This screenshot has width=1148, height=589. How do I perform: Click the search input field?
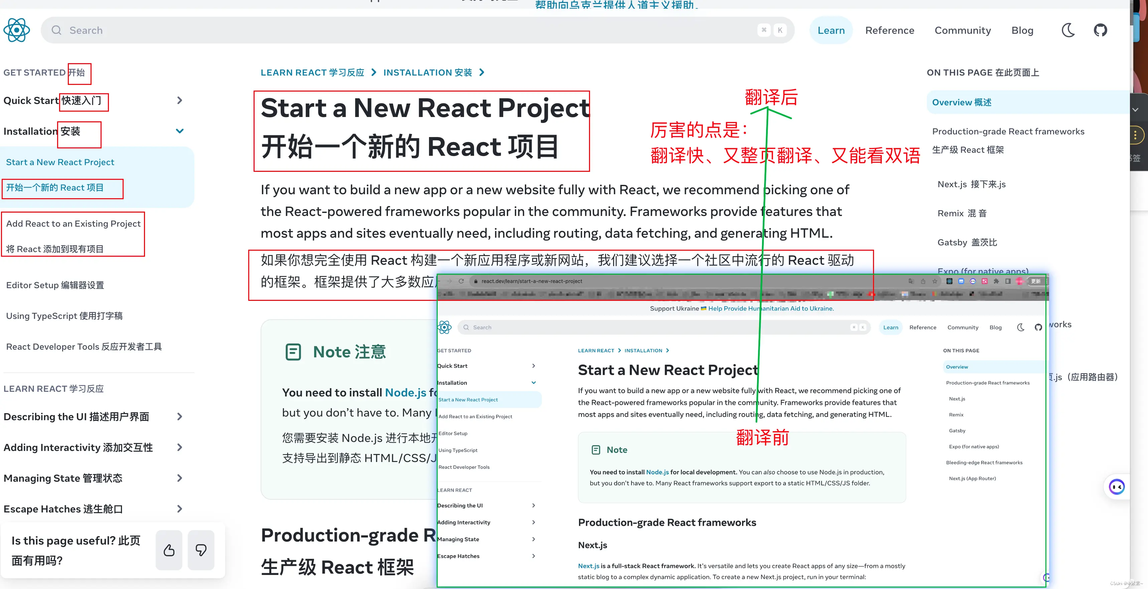tap(418, 30)
